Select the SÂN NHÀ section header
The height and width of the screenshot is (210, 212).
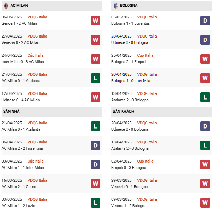point(11,112)
